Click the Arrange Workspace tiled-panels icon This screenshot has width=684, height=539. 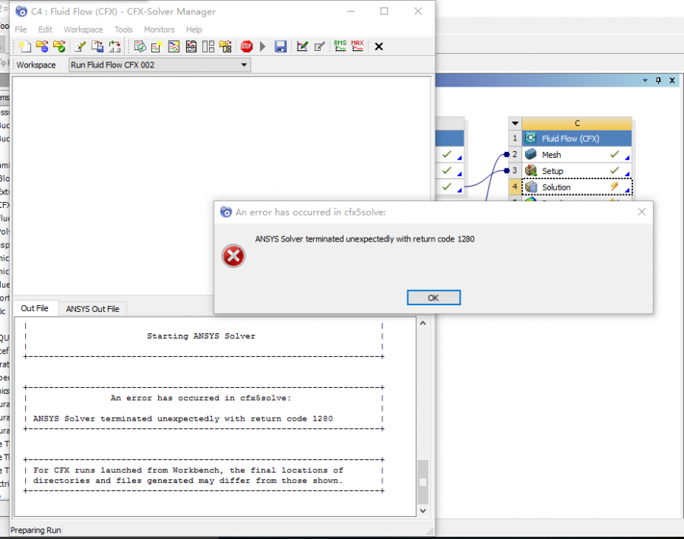click(x=208, y=46)
